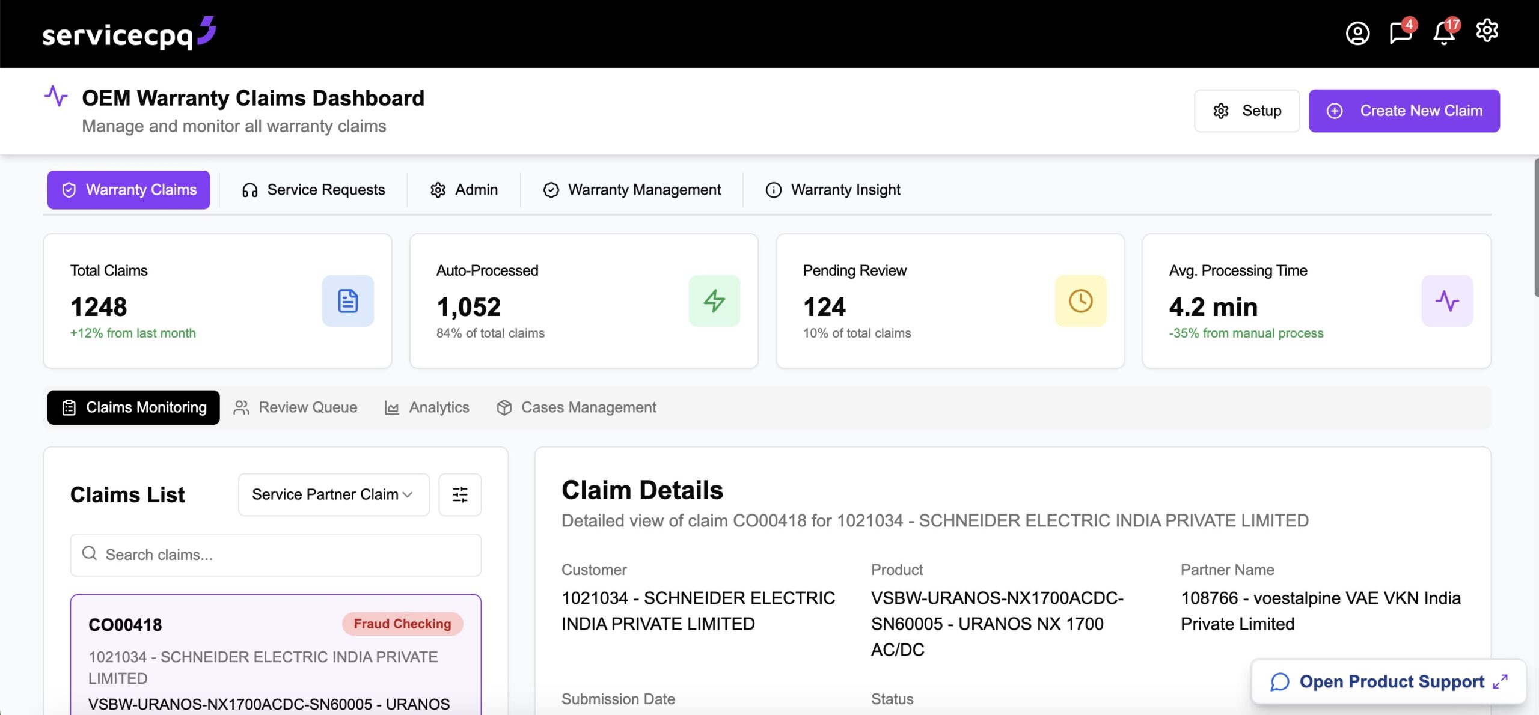Click the 4.2 min processing time value
Image resolution: width=1539 pixels, height=715 pixels.
tap(1213, 307)
